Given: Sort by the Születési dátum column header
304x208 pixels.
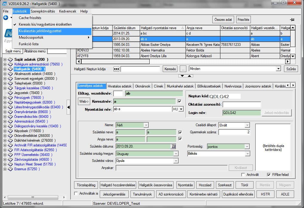Looking at the screenshot, I should (126, 28).
